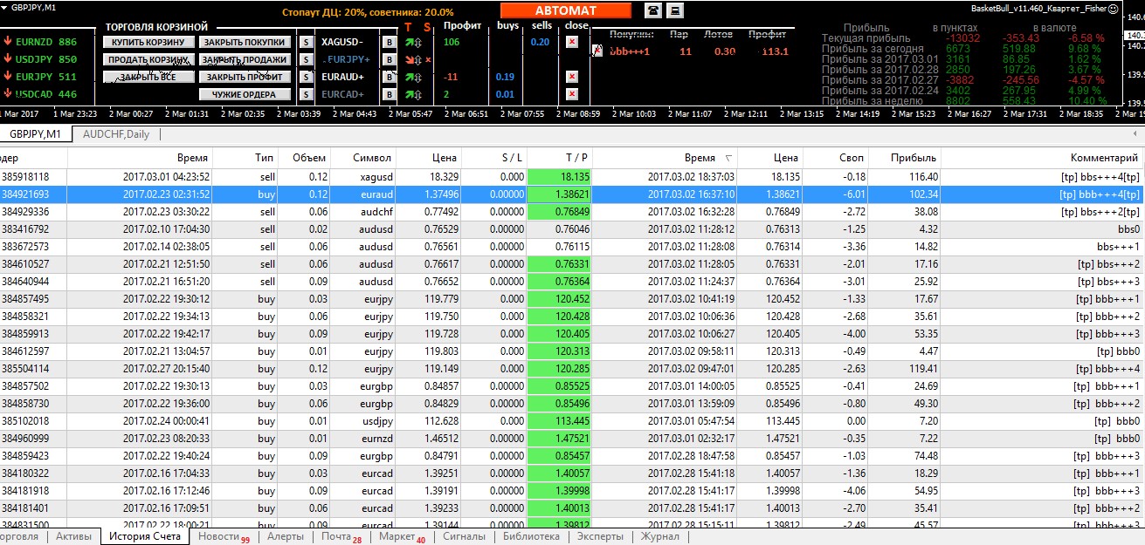Viewport: 1145px width, 545px height.
Task: Click the green T/P cell 18.135
Action: pos(560,176)
